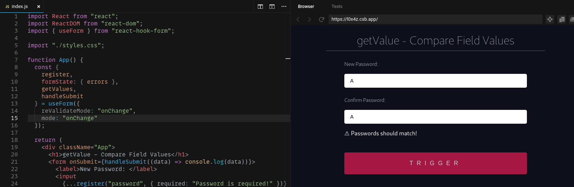Click line number 15 in gutter
Screen dimensions: 574x187
click(x=14, y=118)
